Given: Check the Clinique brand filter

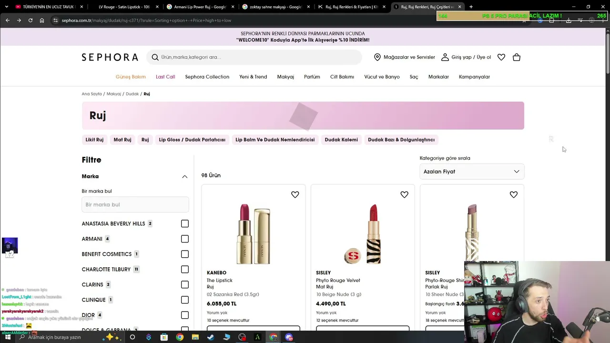Looking at the screenshot, I should pyautogui.click(x=185, y=300).
